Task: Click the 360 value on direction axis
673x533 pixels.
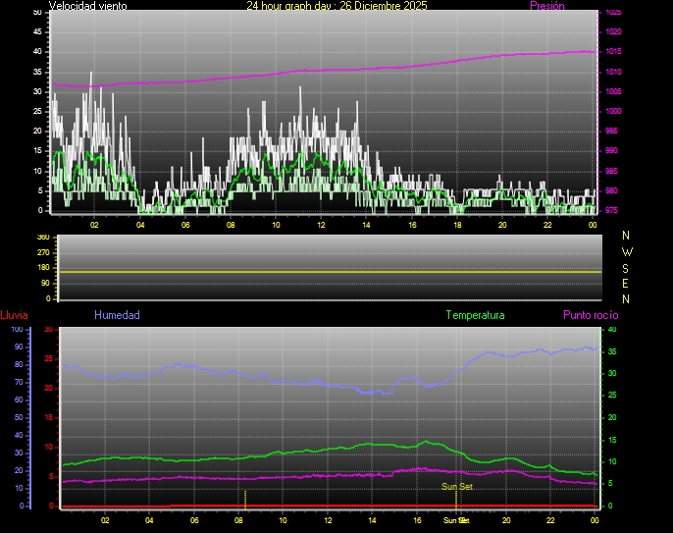Action: coord(42,238)
